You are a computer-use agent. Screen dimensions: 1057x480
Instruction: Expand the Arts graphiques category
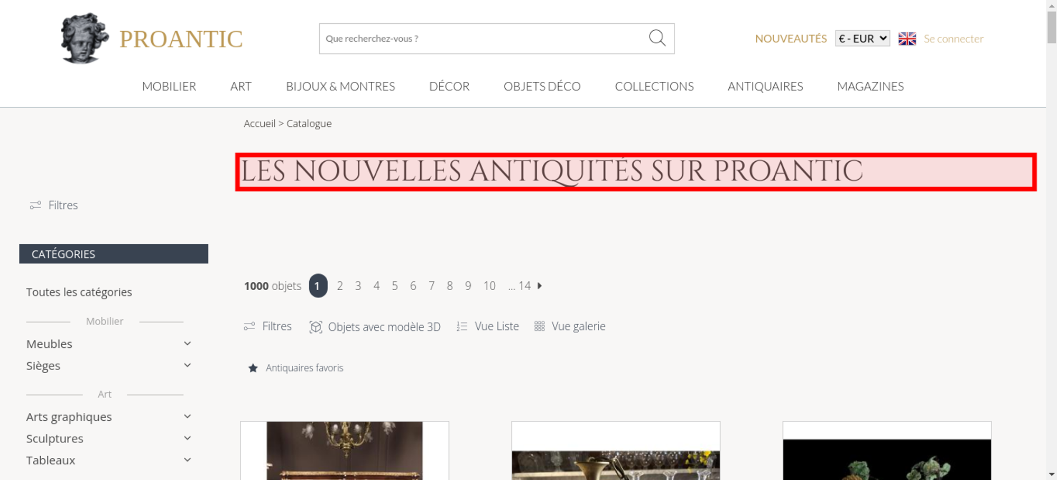coord(187,417)
